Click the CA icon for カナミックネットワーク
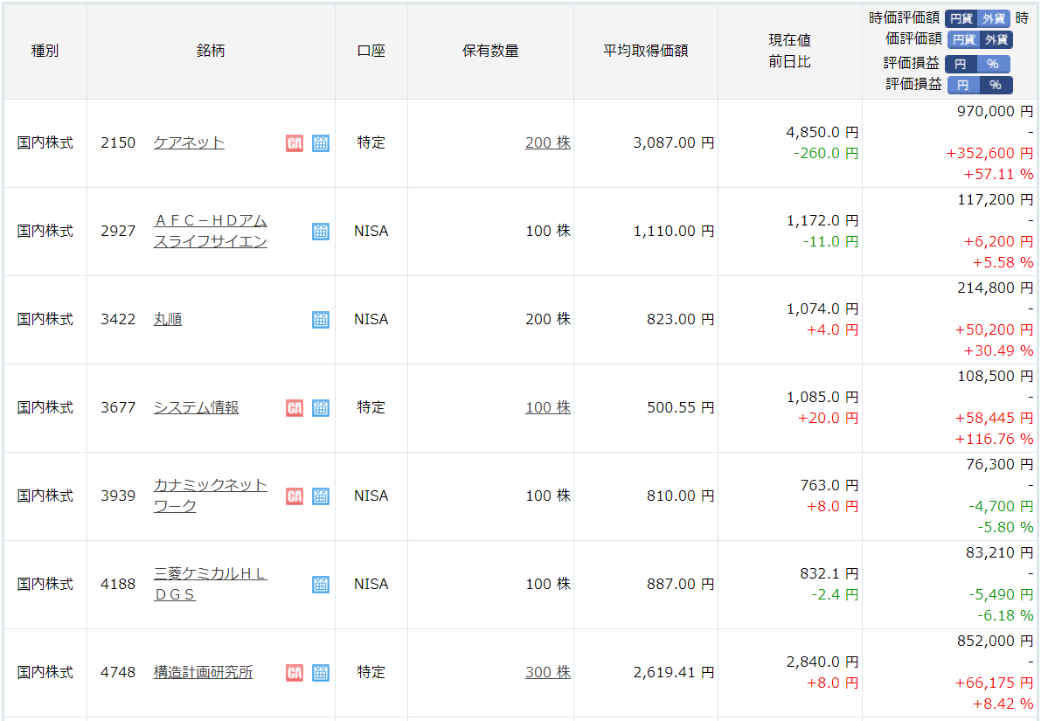 tap(294, 496)
